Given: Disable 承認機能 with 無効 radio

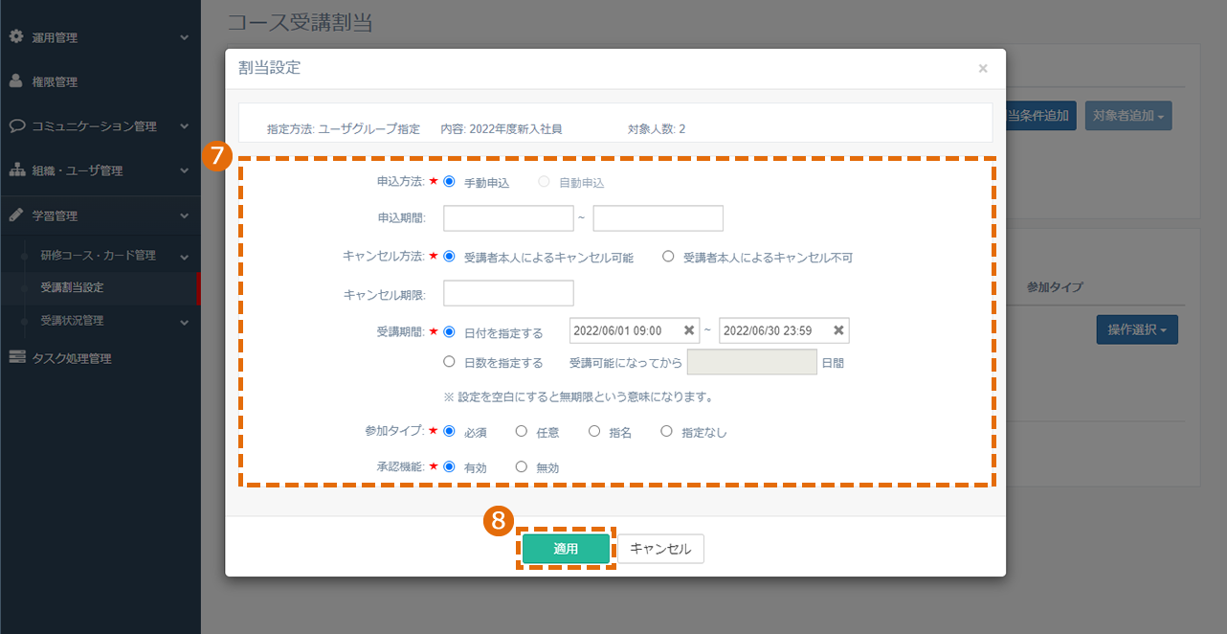Looking at the screenshot, I should pyautogui.click(x=522, y=466).
